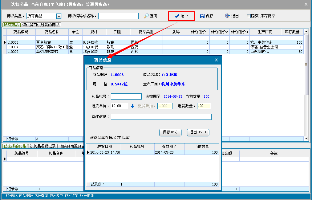This screenshot has height=200, width=312.
Task: Click the 药品批号 input field
Action: [x=126, y=96]
